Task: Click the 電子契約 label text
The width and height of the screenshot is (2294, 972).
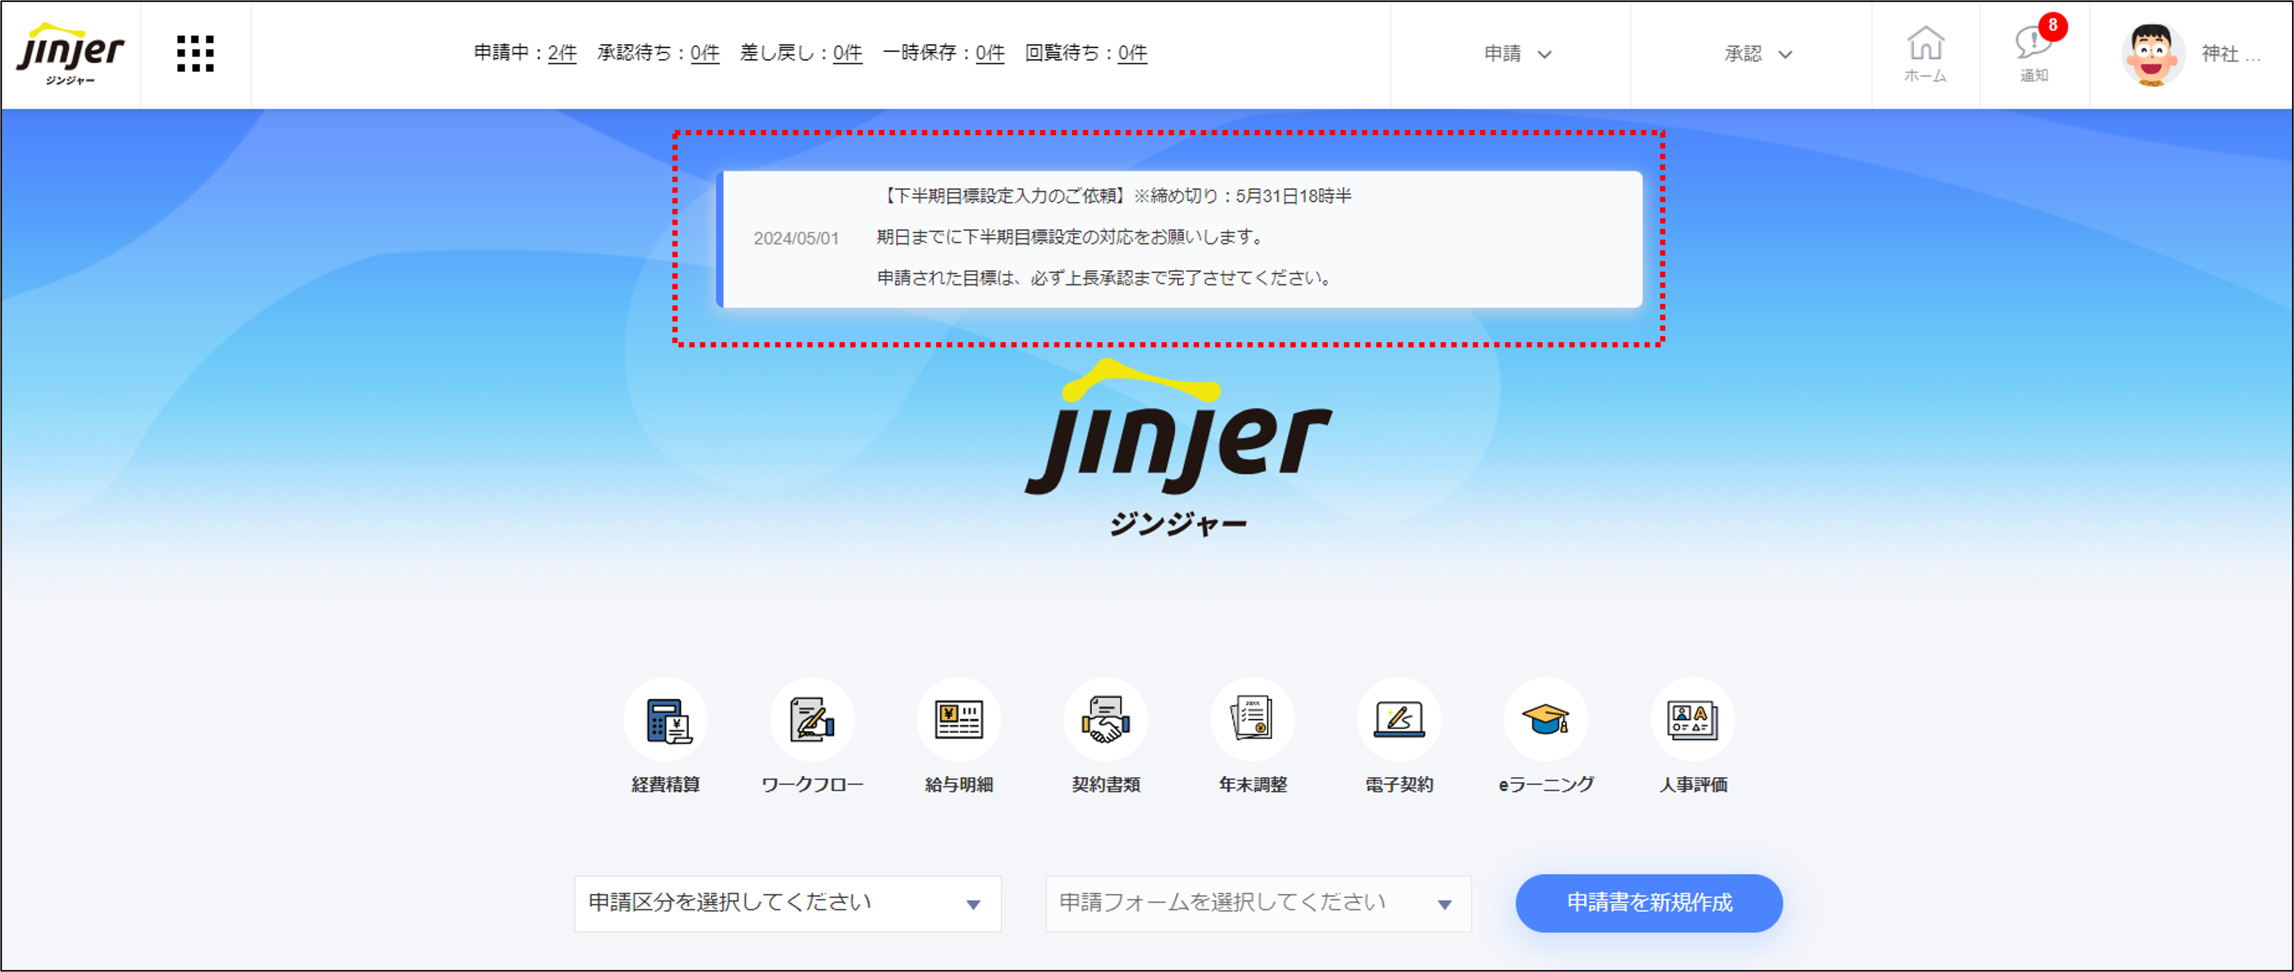Action: coord(1400,784)
